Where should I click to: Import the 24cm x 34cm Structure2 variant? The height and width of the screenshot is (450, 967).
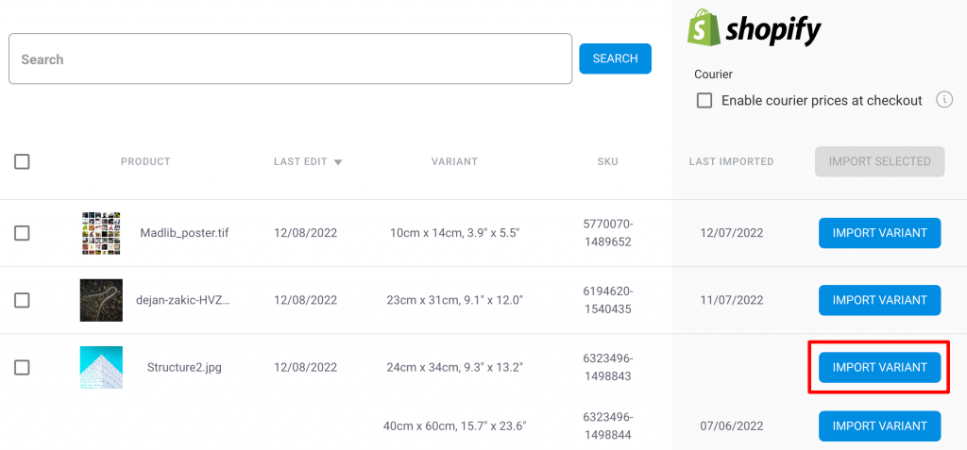(879, 368)
